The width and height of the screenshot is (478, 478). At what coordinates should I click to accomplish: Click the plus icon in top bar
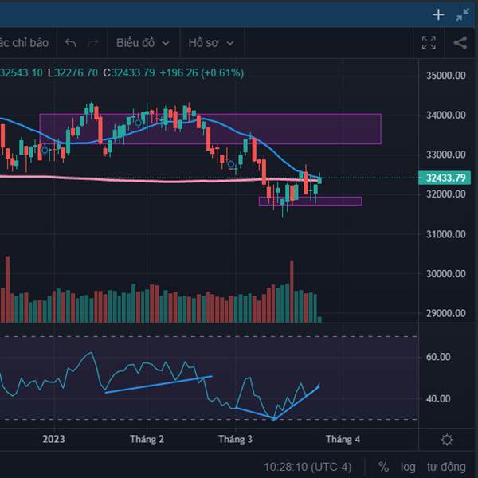pyautogui.click(x=438, y=14)
